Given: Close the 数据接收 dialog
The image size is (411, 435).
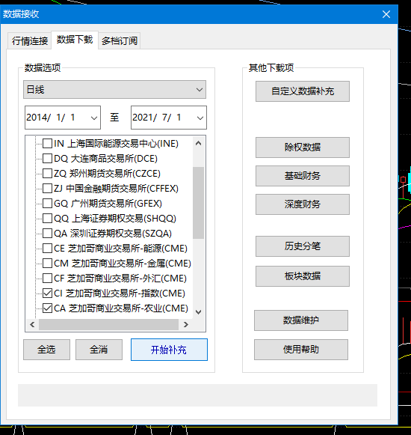Looking at the screenshot, I should (386, 14).
